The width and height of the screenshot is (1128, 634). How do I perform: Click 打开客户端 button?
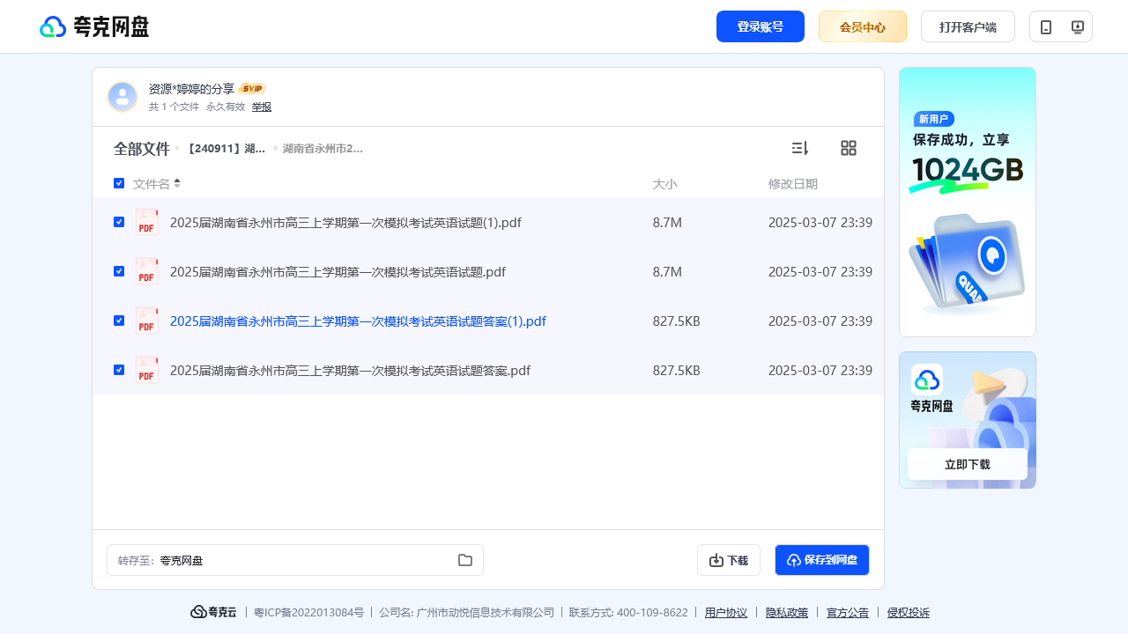[968, 26]
